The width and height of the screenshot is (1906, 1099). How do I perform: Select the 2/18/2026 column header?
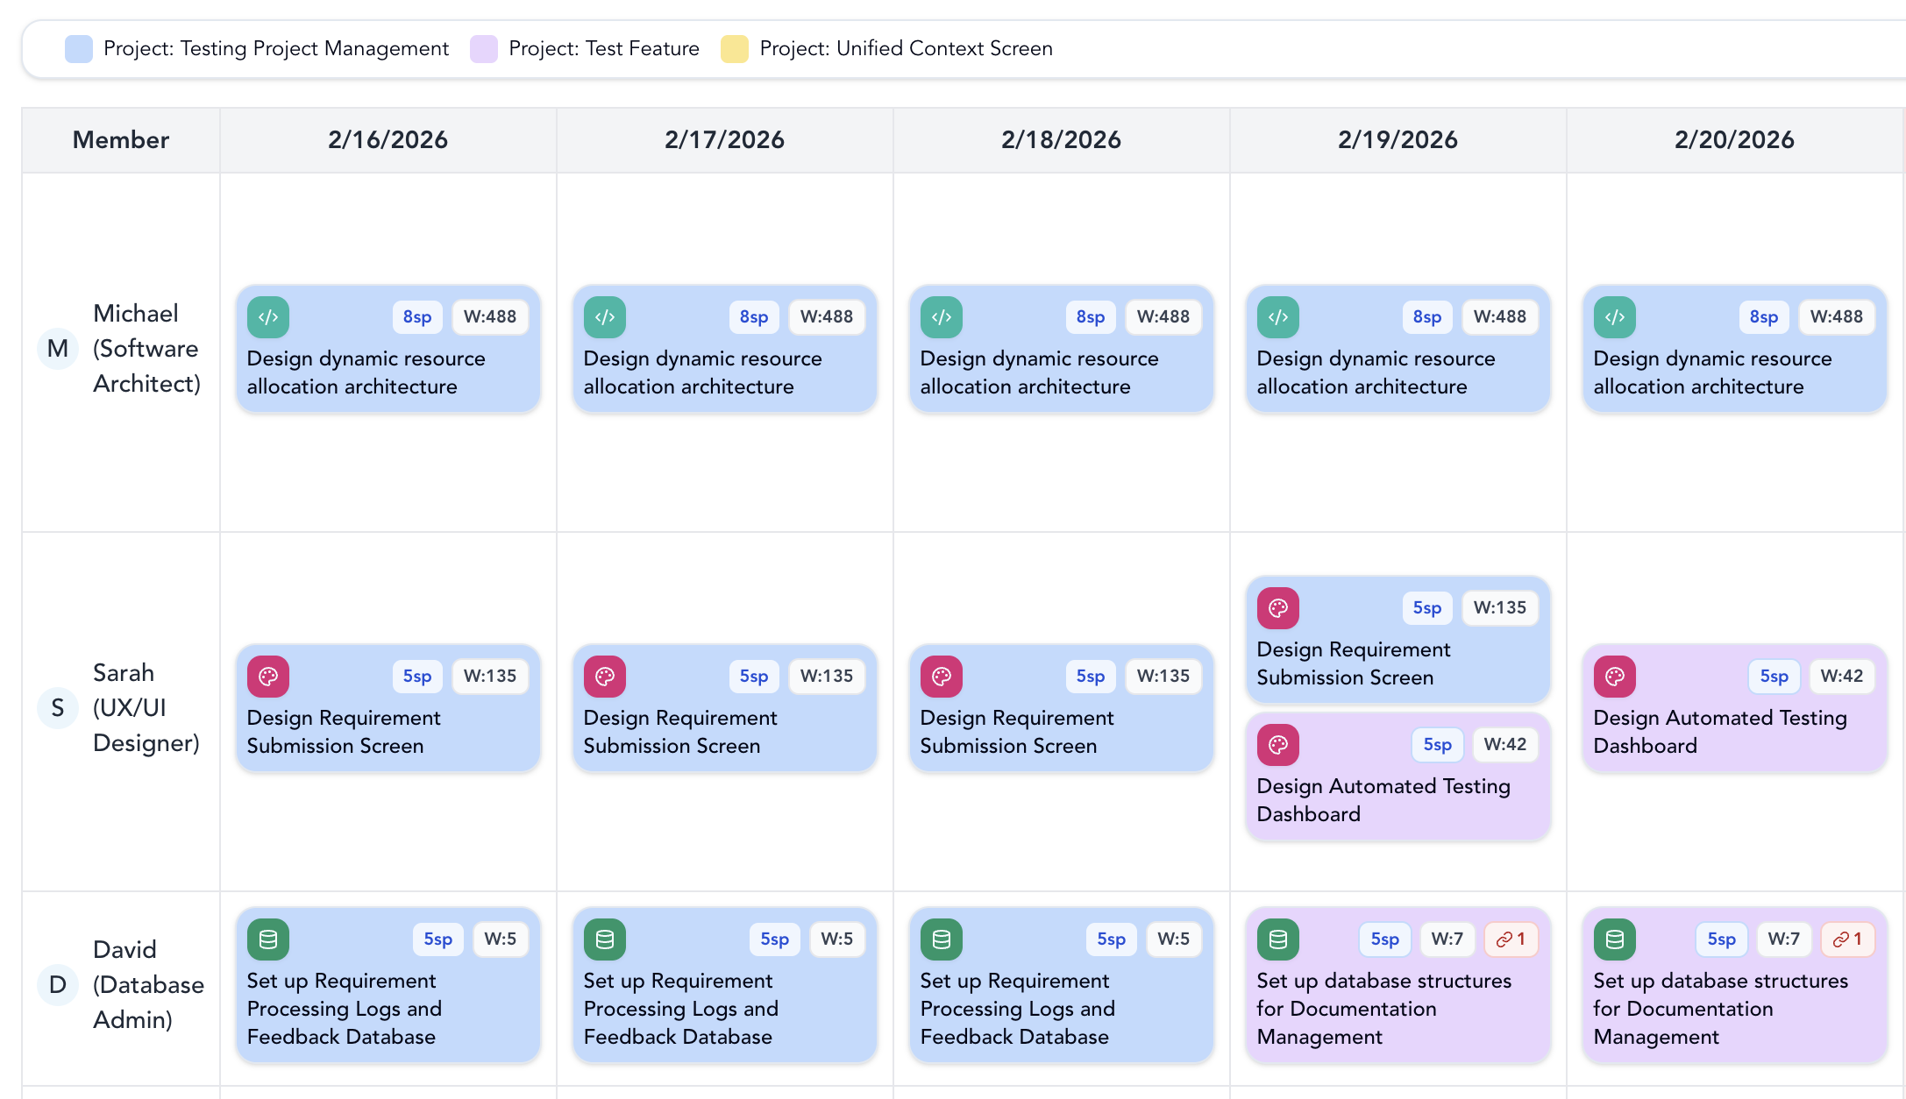pos(1061,139)
